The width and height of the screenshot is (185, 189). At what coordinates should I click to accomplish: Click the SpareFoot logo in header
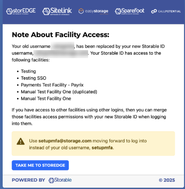pos(129,11)
